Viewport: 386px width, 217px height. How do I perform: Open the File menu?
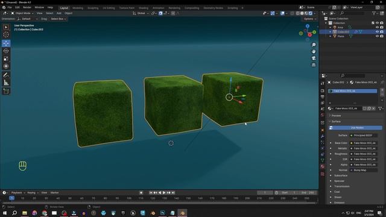click(10, 8)
